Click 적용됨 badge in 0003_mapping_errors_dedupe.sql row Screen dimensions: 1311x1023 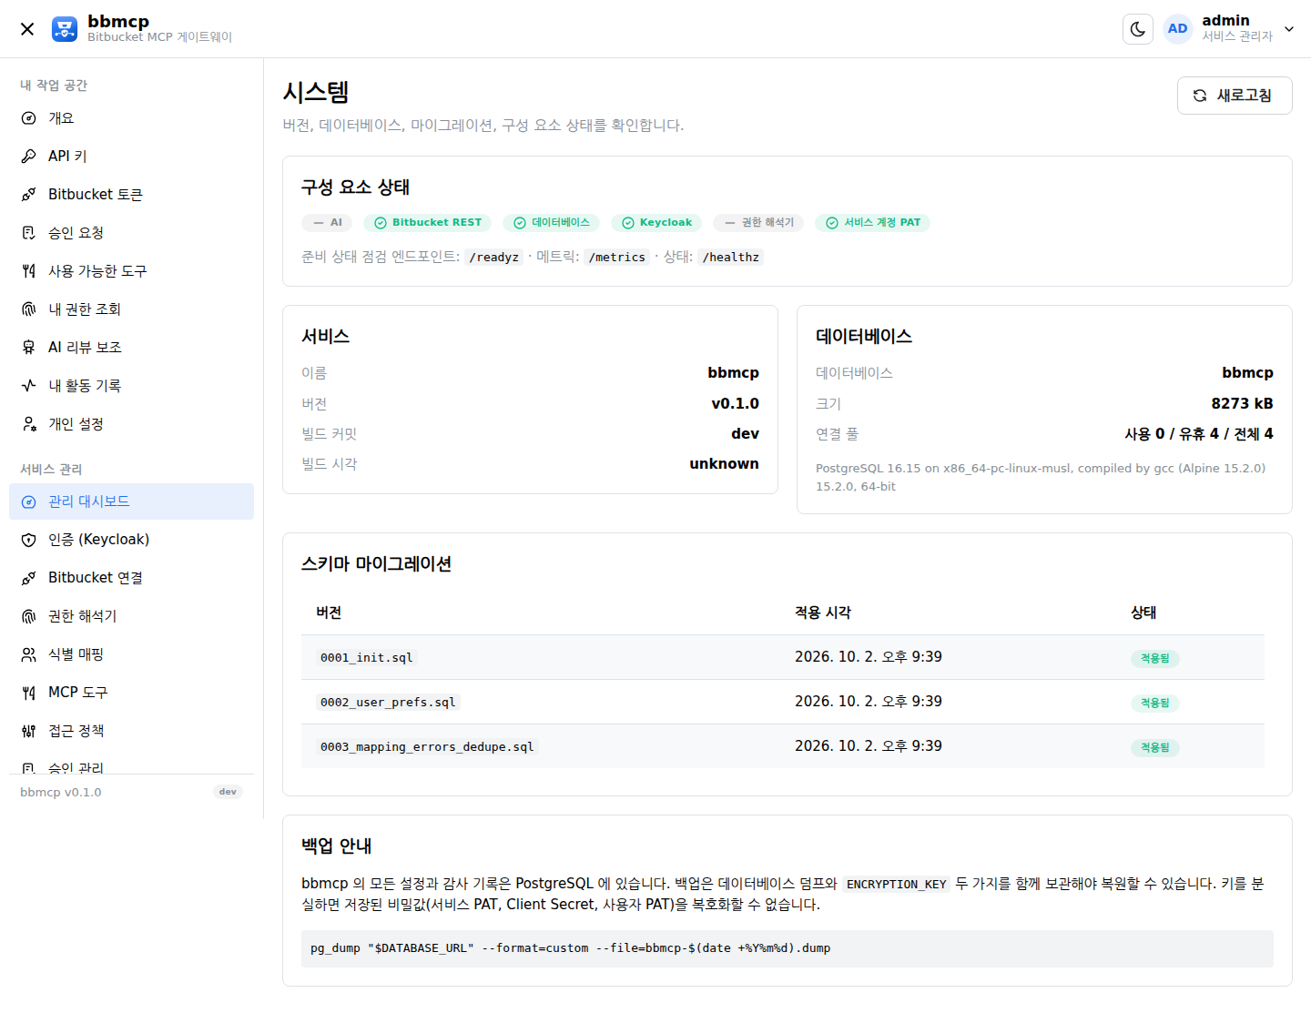pos(1155,747)
